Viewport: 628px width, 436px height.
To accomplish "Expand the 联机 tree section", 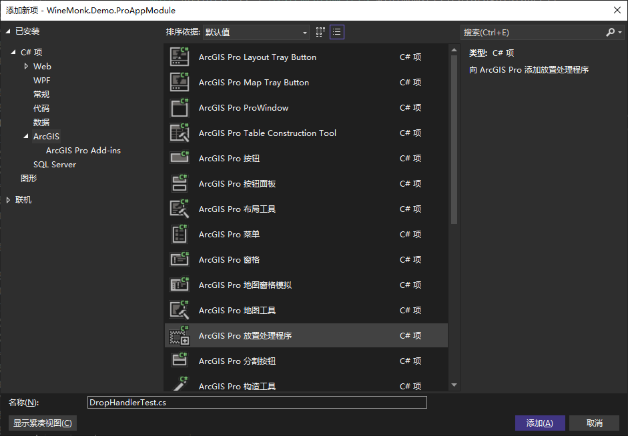I will pyautogui.click(x=8, y=199).
